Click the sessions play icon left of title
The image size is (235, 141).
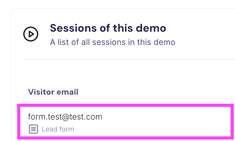31,34
